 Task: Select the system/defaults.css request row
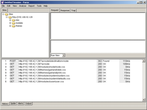tap(66, 79)
